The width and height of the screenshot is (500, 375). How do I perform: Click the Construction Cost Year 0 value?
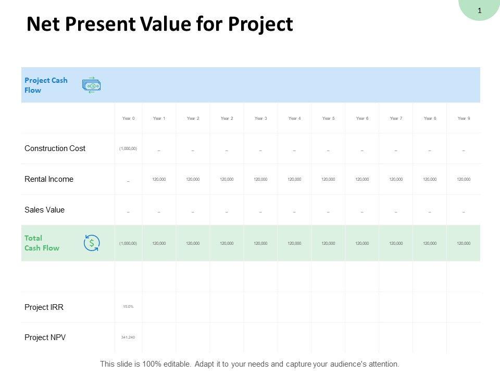pos(128,148)
